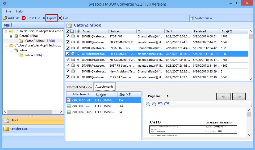Click the folder tree horizontal scroll left arrow
Screen dimensions: 255x150
pyautogui.click(x=5, y=112)
